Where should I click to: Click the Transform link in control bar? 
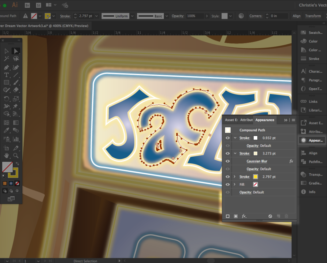(313, 16)
